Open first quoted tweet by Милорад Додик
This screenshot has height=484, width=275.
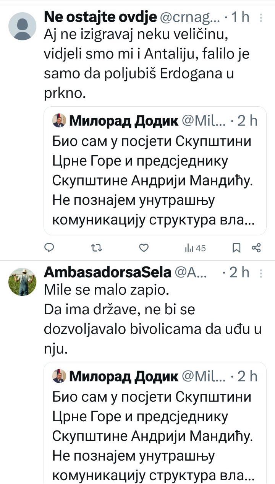155,171
